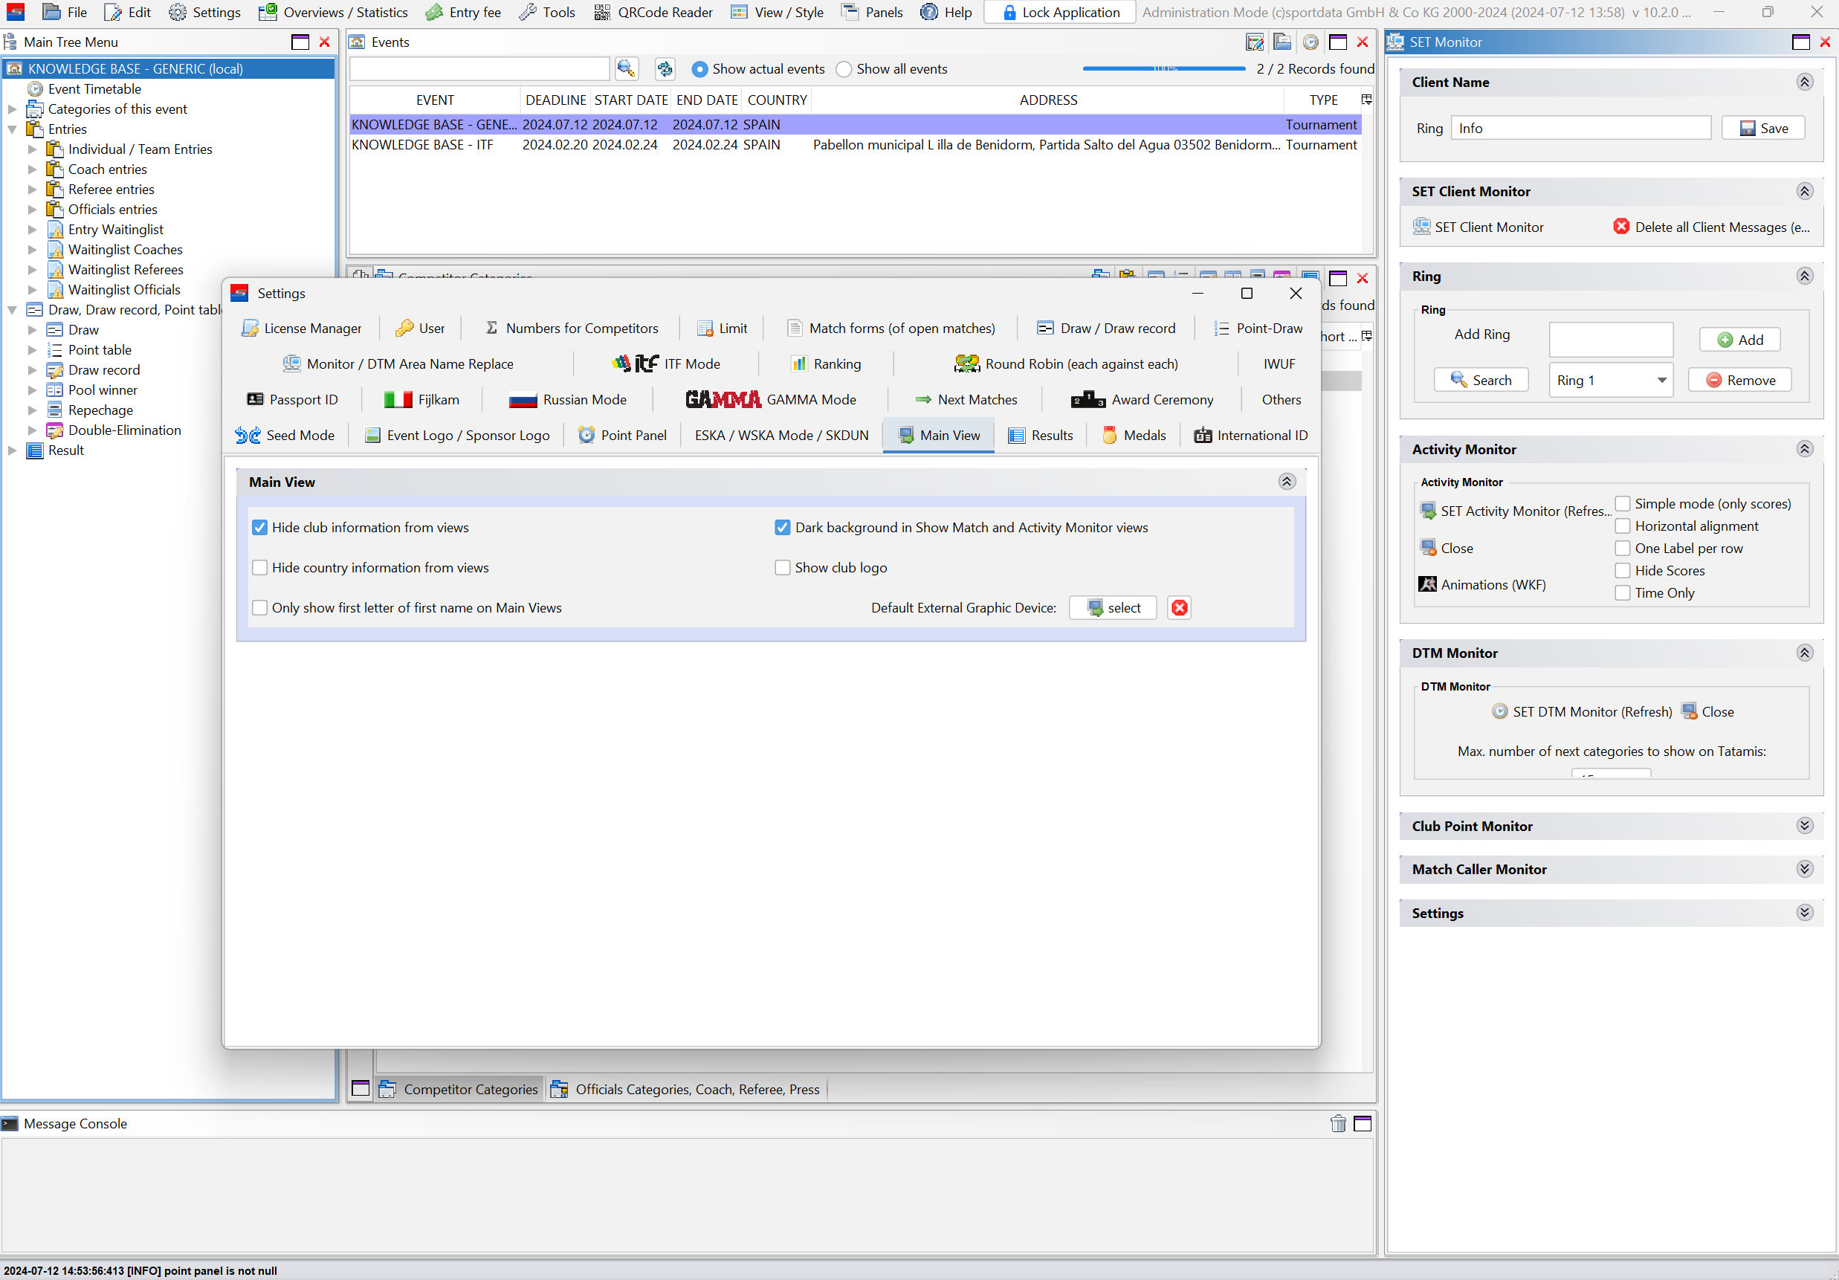Toggle Hide club information from views
The image size is (1839, 1280).
(x=259, y=527)
